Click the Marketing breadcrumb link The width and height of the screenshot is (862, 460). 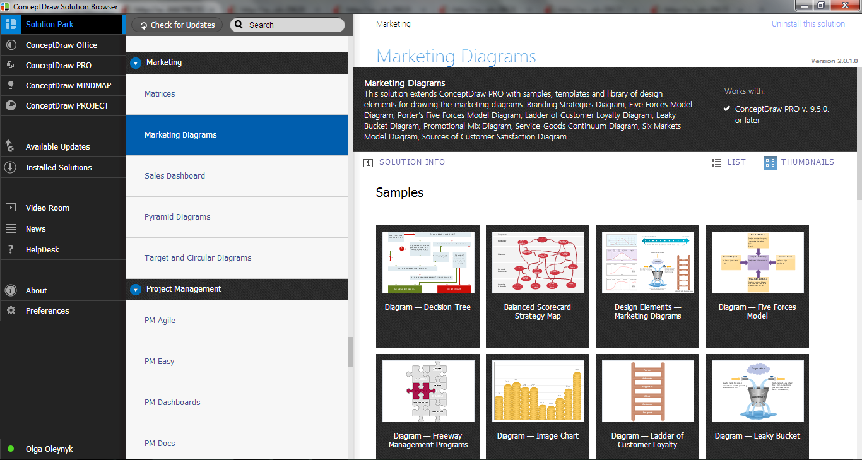pos(393,24)
